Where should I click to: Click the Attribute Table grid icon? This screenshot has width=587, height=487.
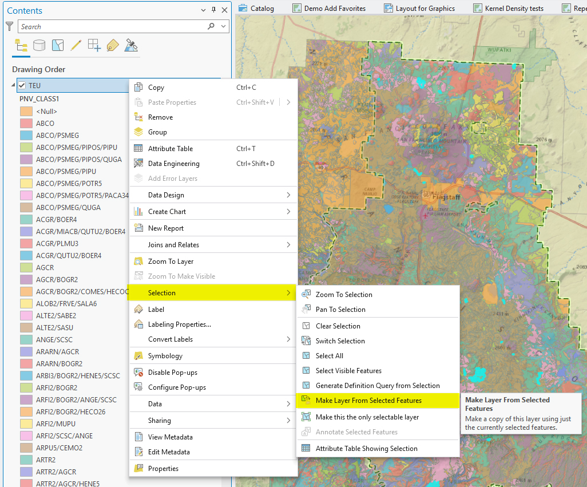(138, 148)
